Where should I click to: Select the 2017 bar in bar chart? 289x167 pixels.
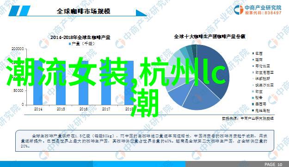coord(106,83)
